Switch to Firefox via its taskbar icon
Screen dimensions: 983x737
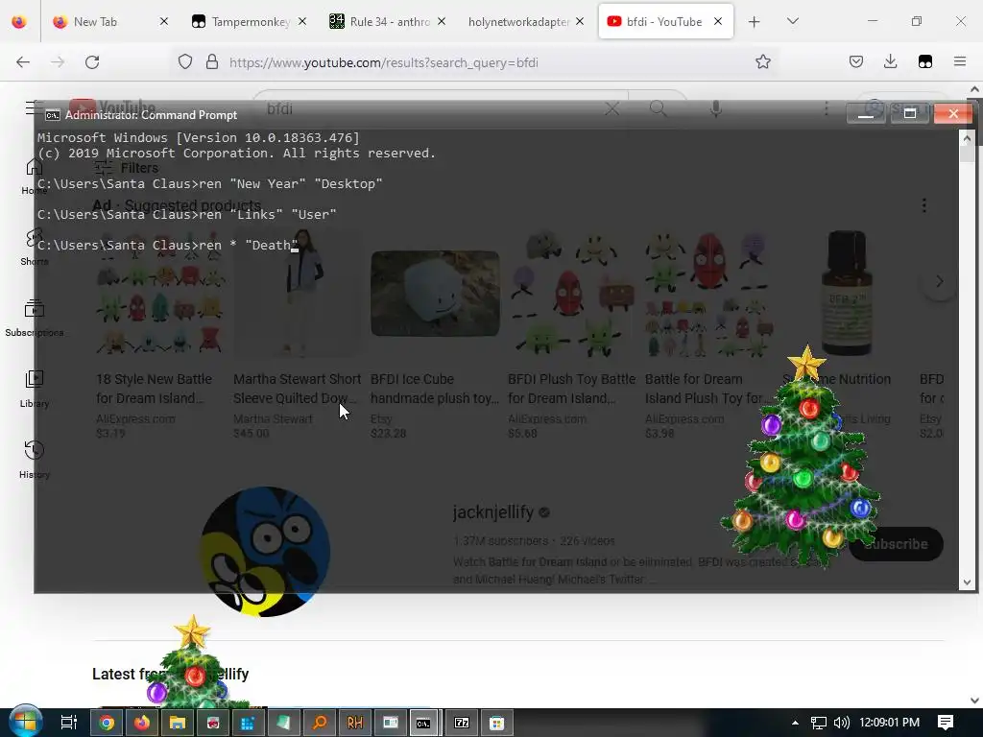click(142, 723)
